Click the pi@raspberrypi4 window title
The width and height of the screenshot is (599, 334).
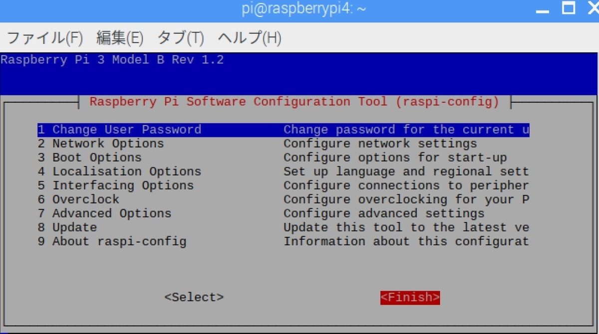304,9
